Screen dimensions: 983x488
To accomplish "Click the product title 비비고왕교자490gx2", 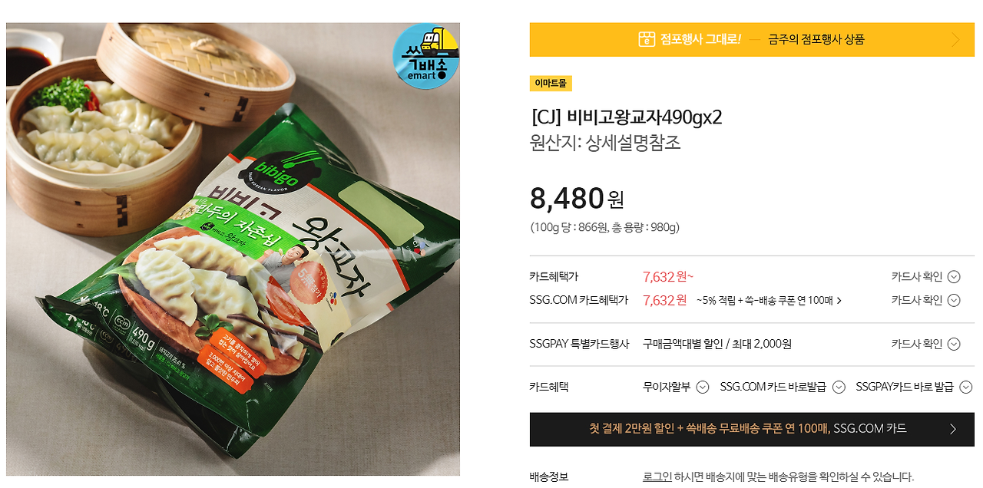I will [627, 117].
